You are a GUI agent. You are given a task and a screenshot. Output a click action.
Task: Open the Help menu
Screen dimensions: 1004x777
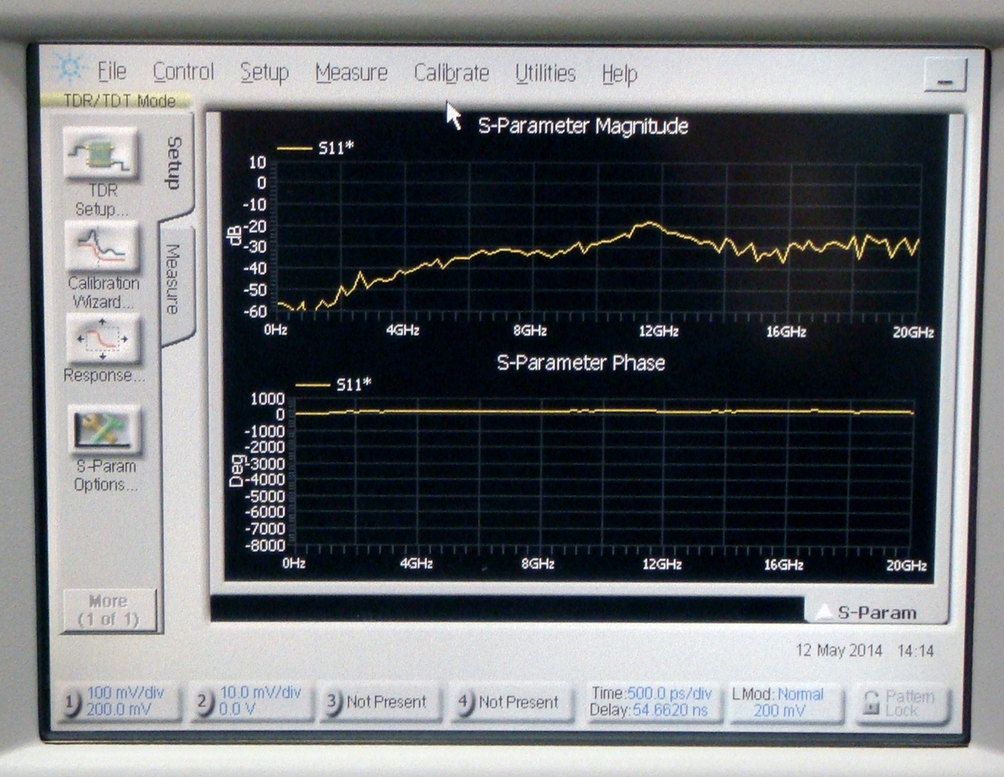[x=619, y=75]
